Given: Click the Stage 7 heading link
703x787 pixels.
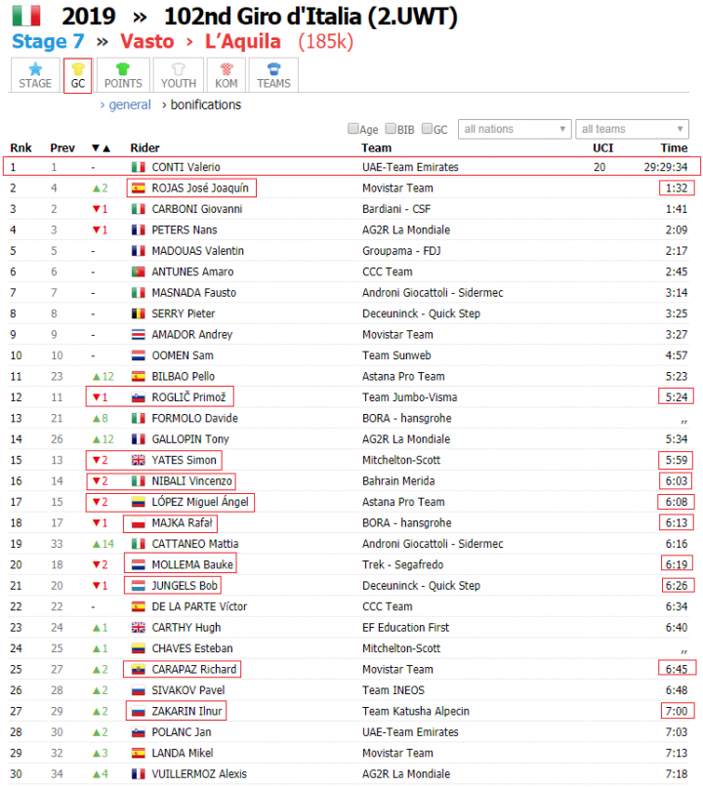Looking at the screenshot, I should tap(48, 41).
